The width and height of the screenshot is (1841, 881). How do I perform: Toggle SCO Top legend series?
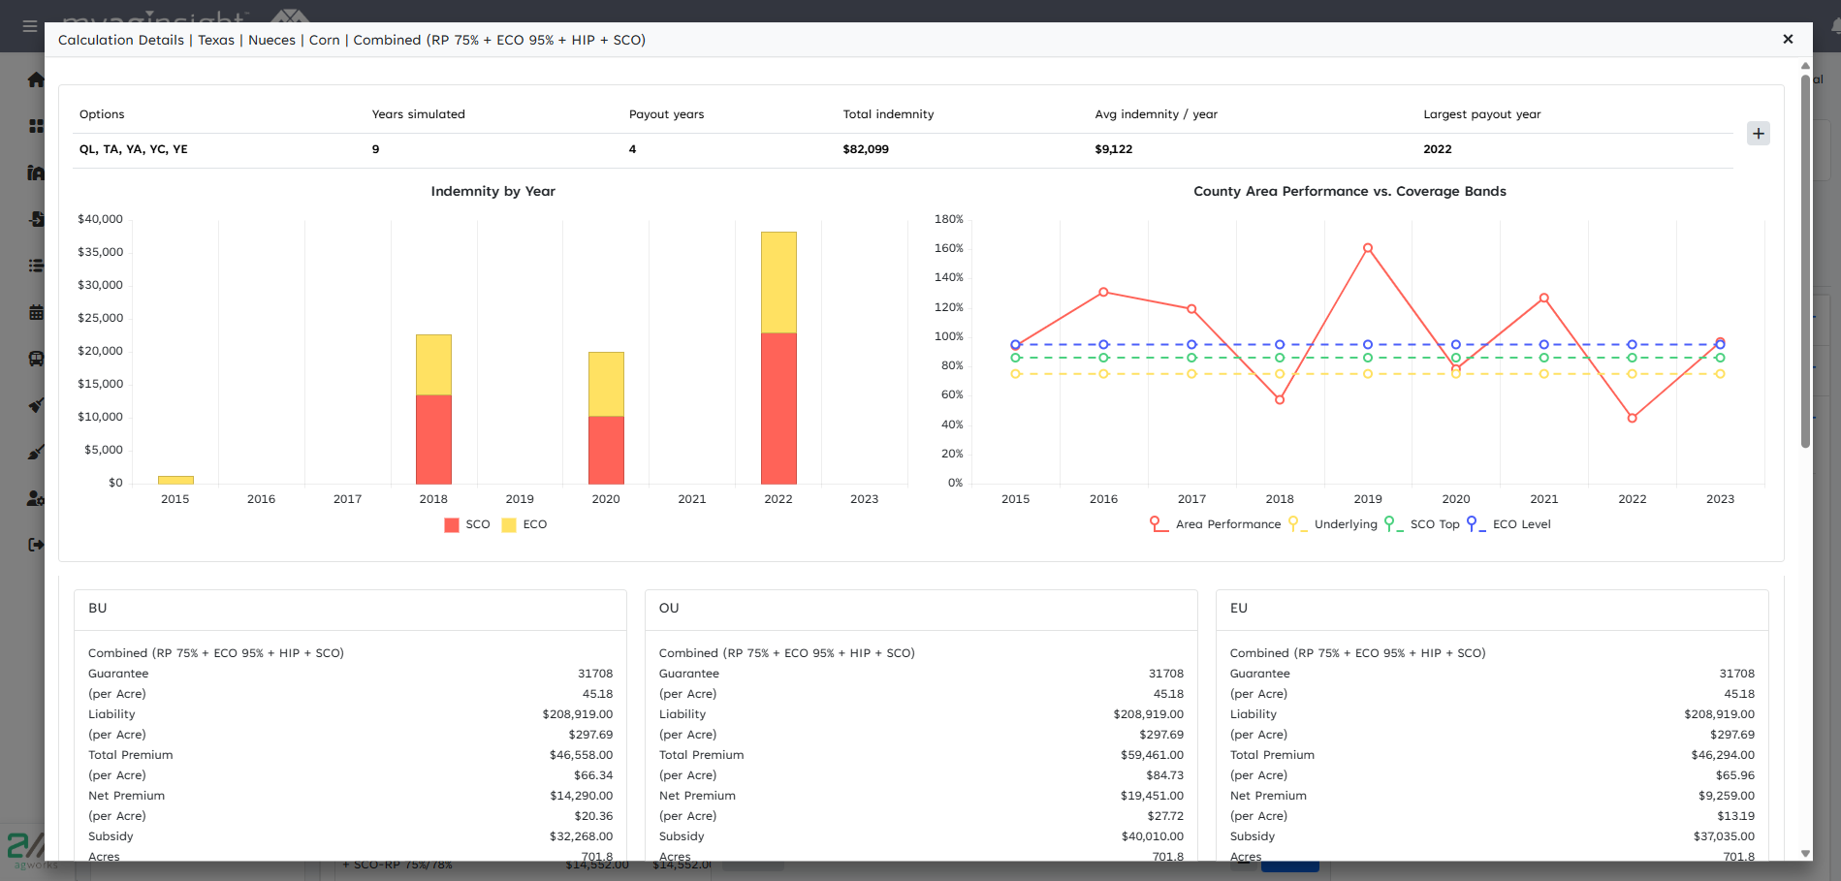pyautogui.click(x=1421, y=524)
